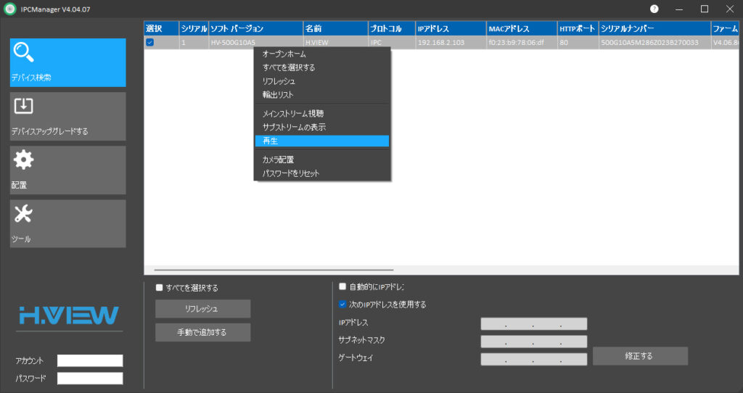Click the リフレッシュ button below the list
This screenshot has height=393, width=743.
coord(202,309)
